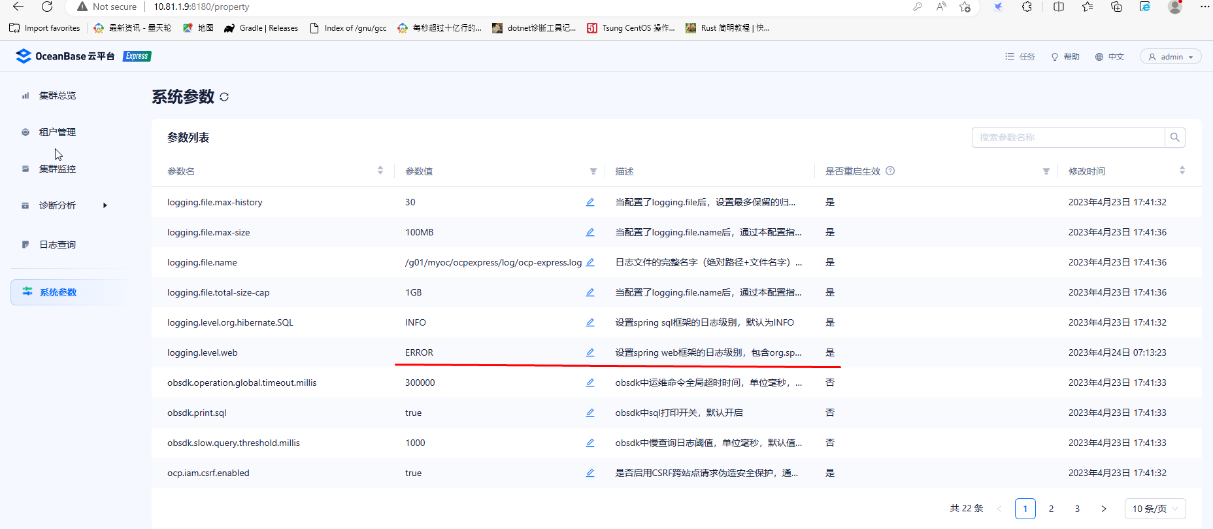Sort by 参数名 column
The width and height of the screenshot is (1213, 529).
tap(380, 171)
